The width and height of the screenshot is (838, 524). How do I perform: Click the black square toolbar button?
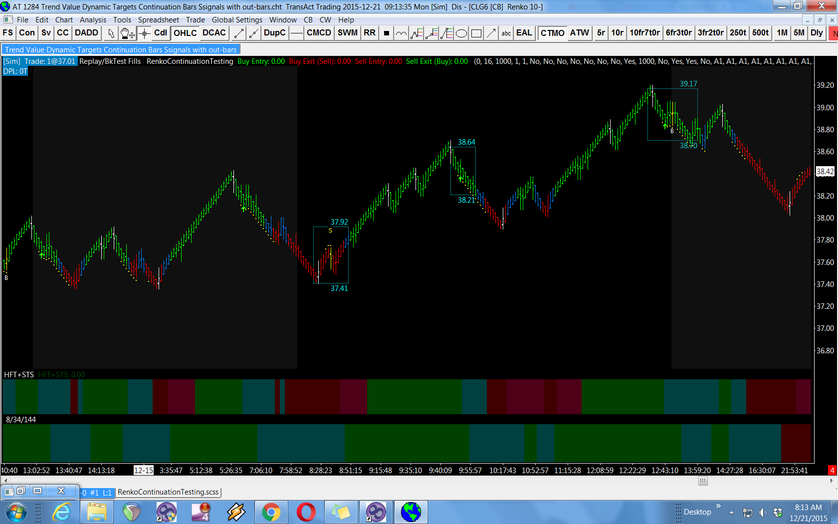click(386, 33)
